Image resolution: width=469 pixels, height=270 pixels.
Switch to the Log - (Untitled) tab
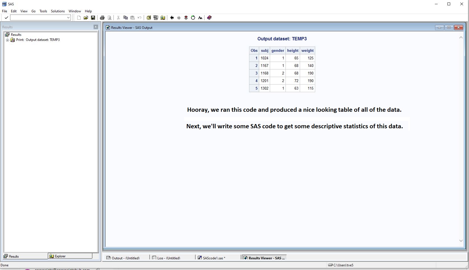[x=168, y=258]
